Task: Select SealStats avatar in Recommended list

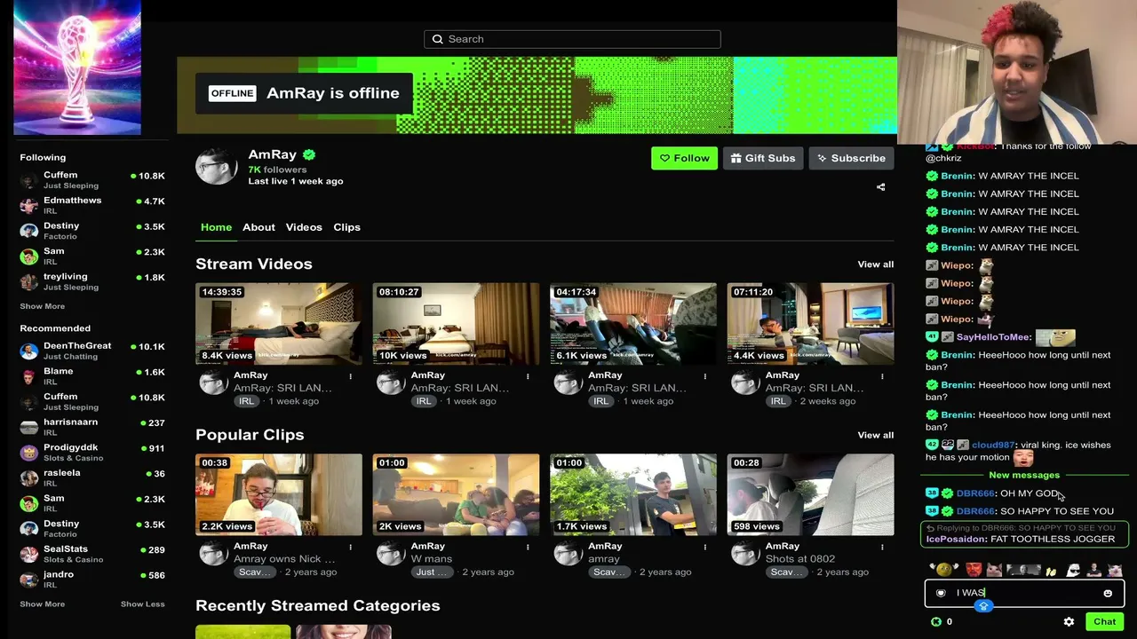Action: click(29, 555)
